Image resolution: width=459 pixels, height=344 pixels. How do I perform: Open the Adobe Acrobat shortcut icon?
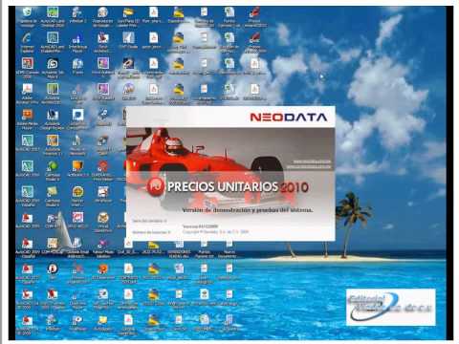point(28,93)
